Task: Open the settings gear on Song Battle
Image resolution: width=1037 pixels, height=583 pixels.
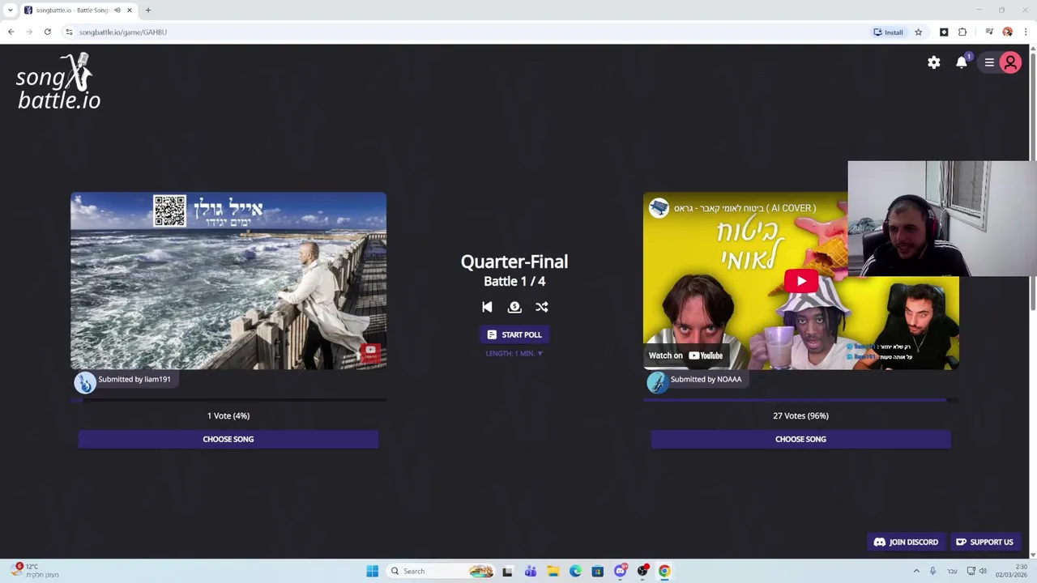Action: coord(934,62)
